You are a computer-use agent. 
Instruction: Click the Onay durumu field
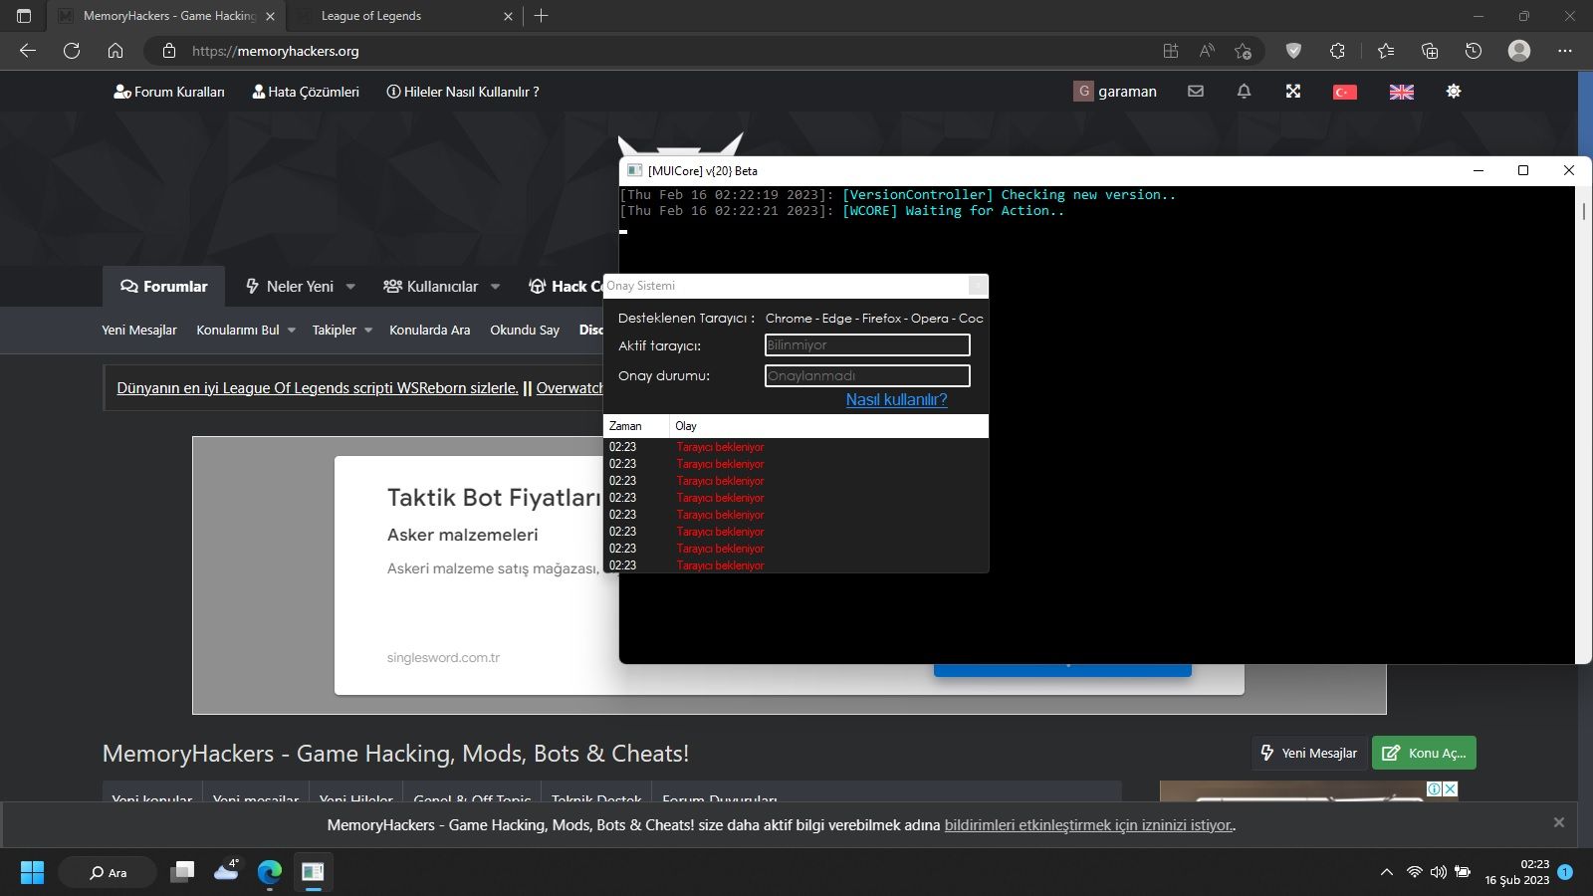point(867,375)
